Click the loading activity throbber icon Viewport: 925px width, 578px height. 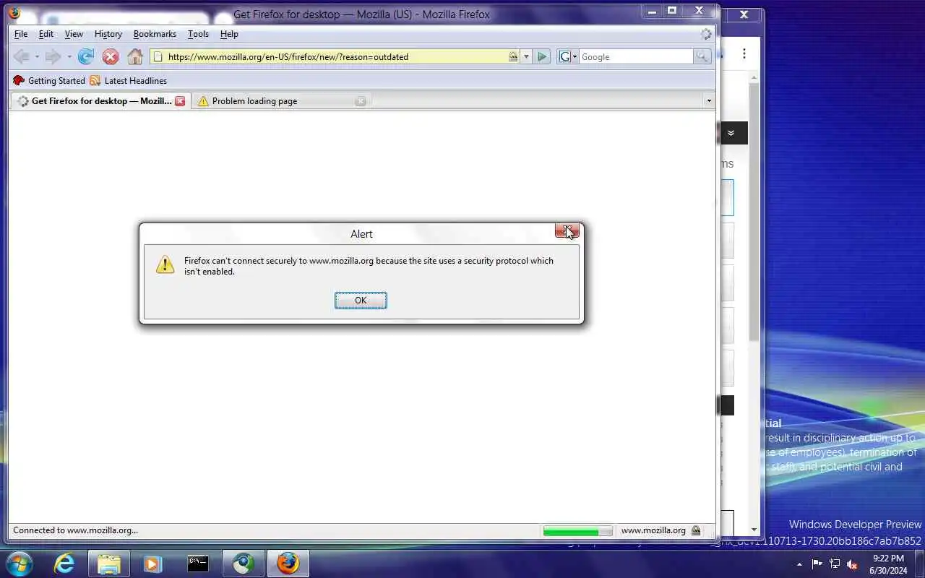[706, 34]
